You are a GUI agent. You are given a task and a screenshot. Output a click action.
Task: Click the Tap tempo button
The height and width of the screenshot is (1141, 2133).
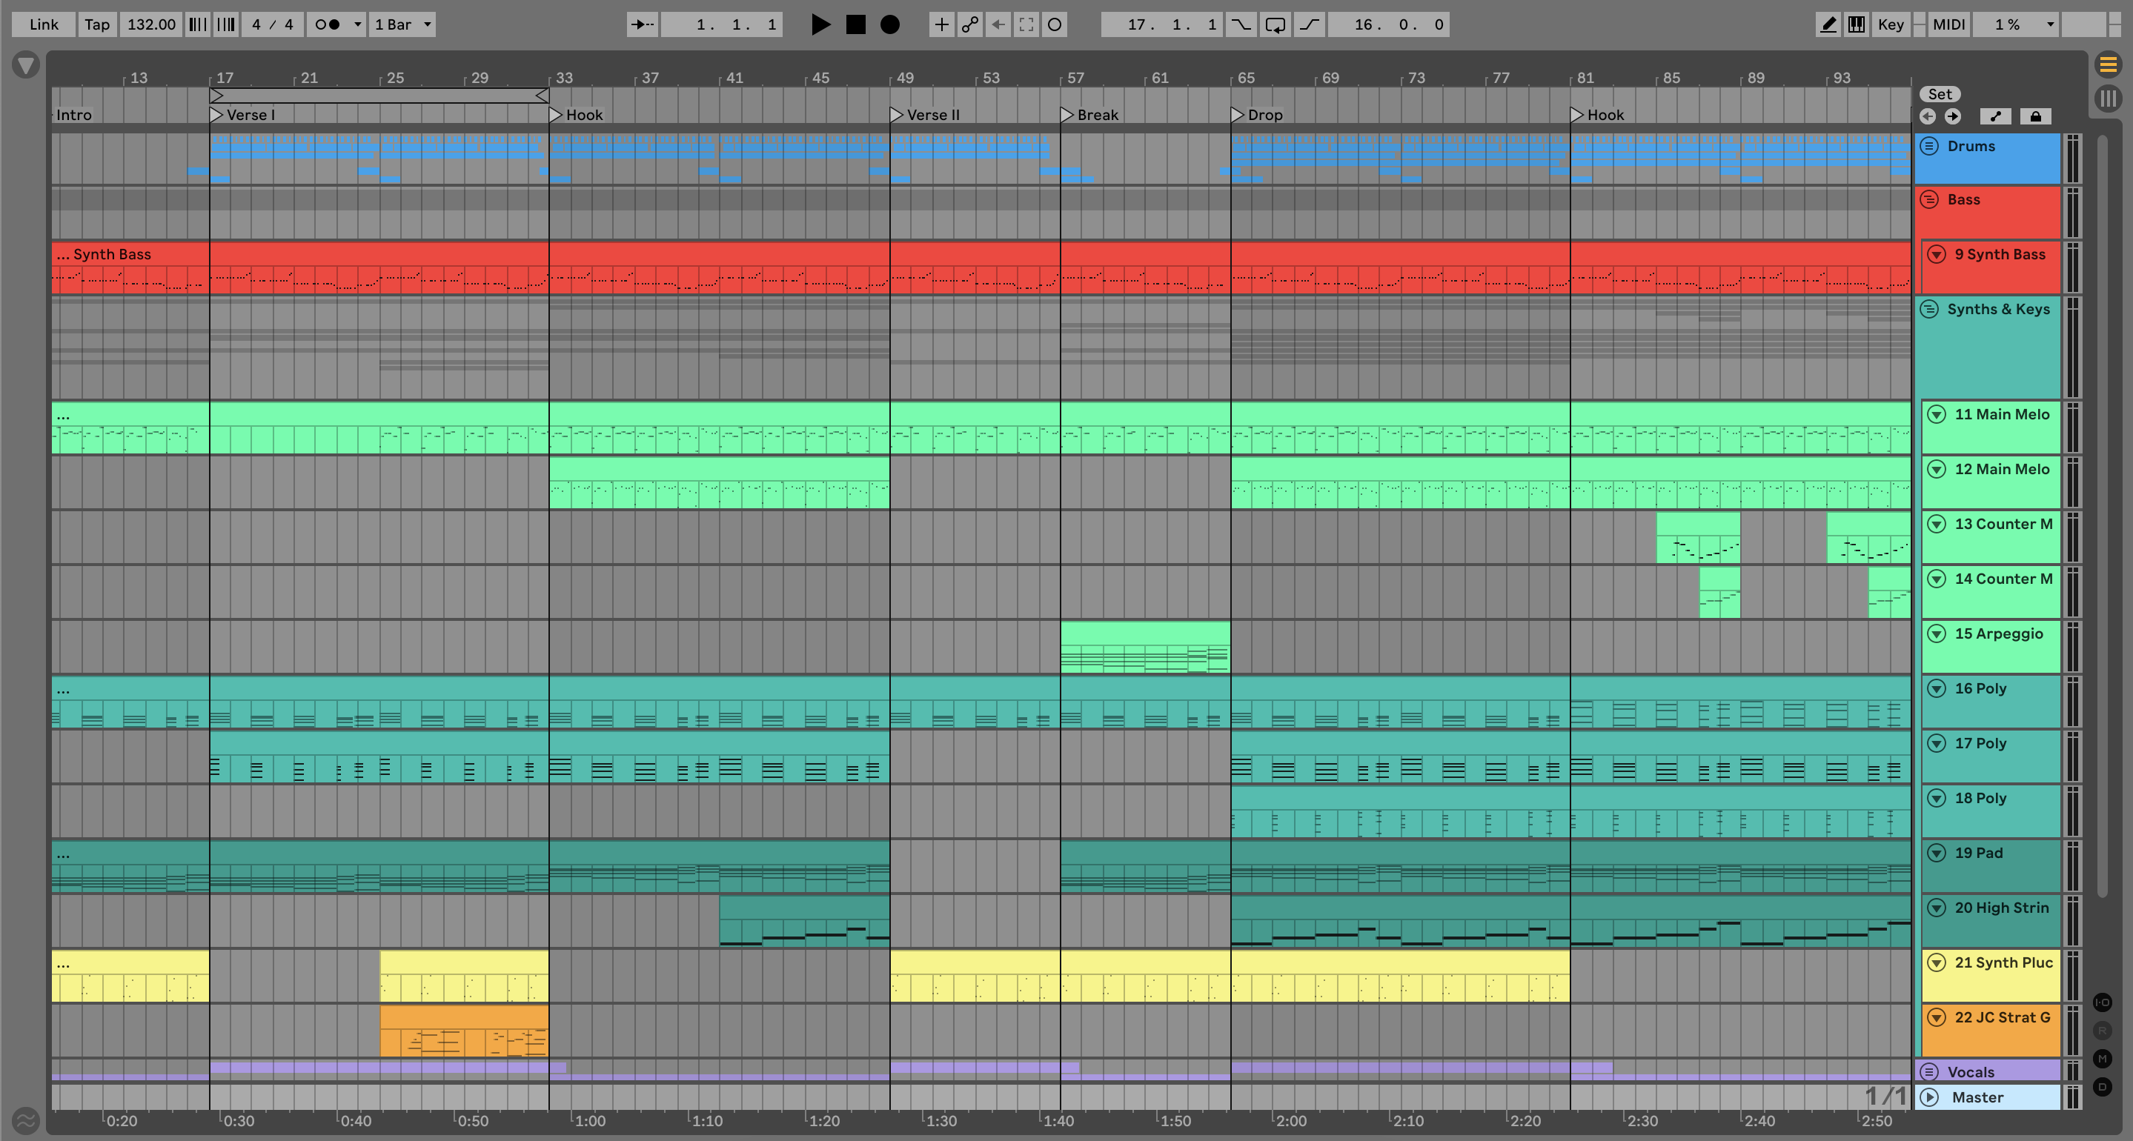(x=97, y=25)
